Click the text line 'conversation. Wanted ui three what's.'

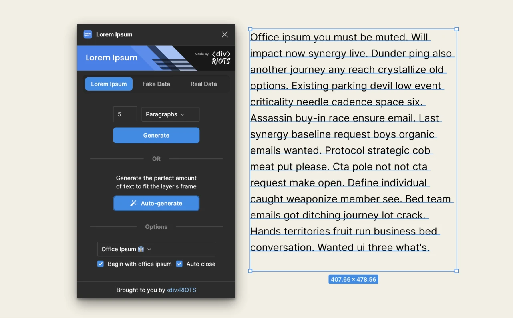pyautogui.click(x=340, y=247)
